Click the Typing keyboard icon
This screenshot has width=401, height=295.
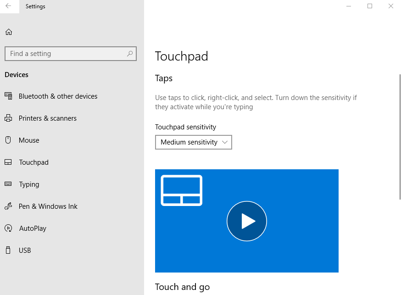pyautogui.click(x=8, y=184)
